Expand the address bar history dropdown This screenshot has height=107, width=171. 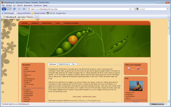133,9
